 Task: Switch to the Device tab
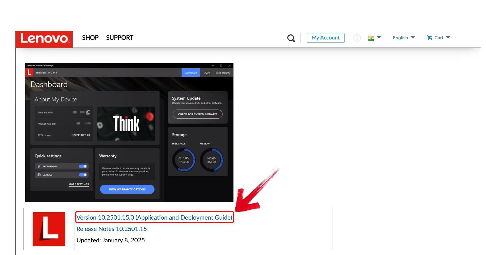[x=206, y=73]
